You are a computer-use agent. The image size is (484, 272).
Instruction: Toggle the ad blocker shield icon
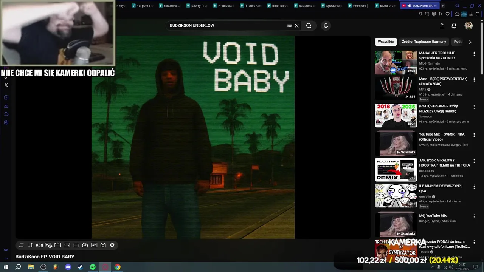[x=434, y=14]
